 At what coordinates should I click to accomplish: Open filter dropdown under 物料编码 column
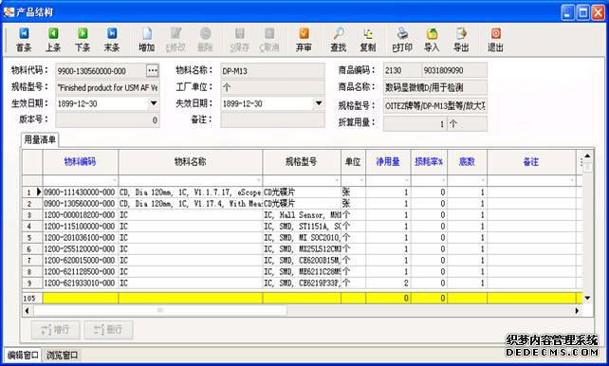tap(114, 180)
